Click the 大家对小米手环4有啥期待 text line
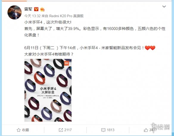This screenshot has height=136, width=174. click(49, 54)
